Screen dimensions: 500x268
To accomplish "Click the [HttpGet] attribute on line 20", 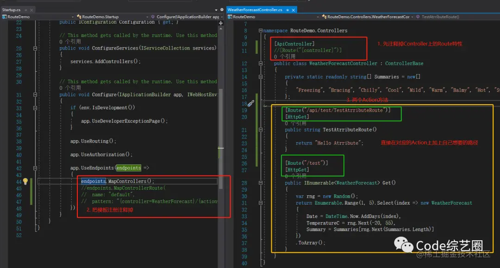I will (x=297, y=117).
